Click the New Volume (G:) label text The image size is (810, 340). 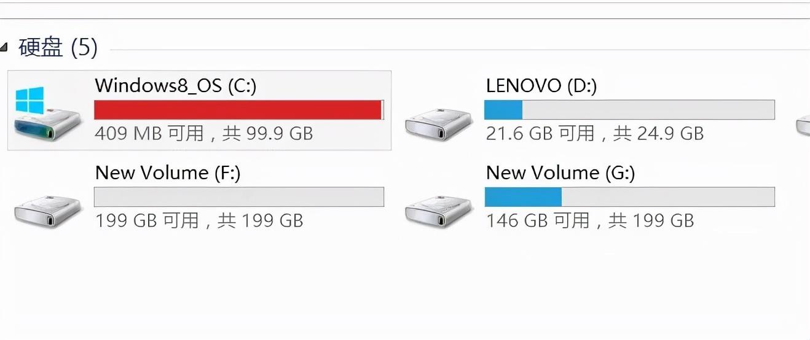click(x=560, y=173)
